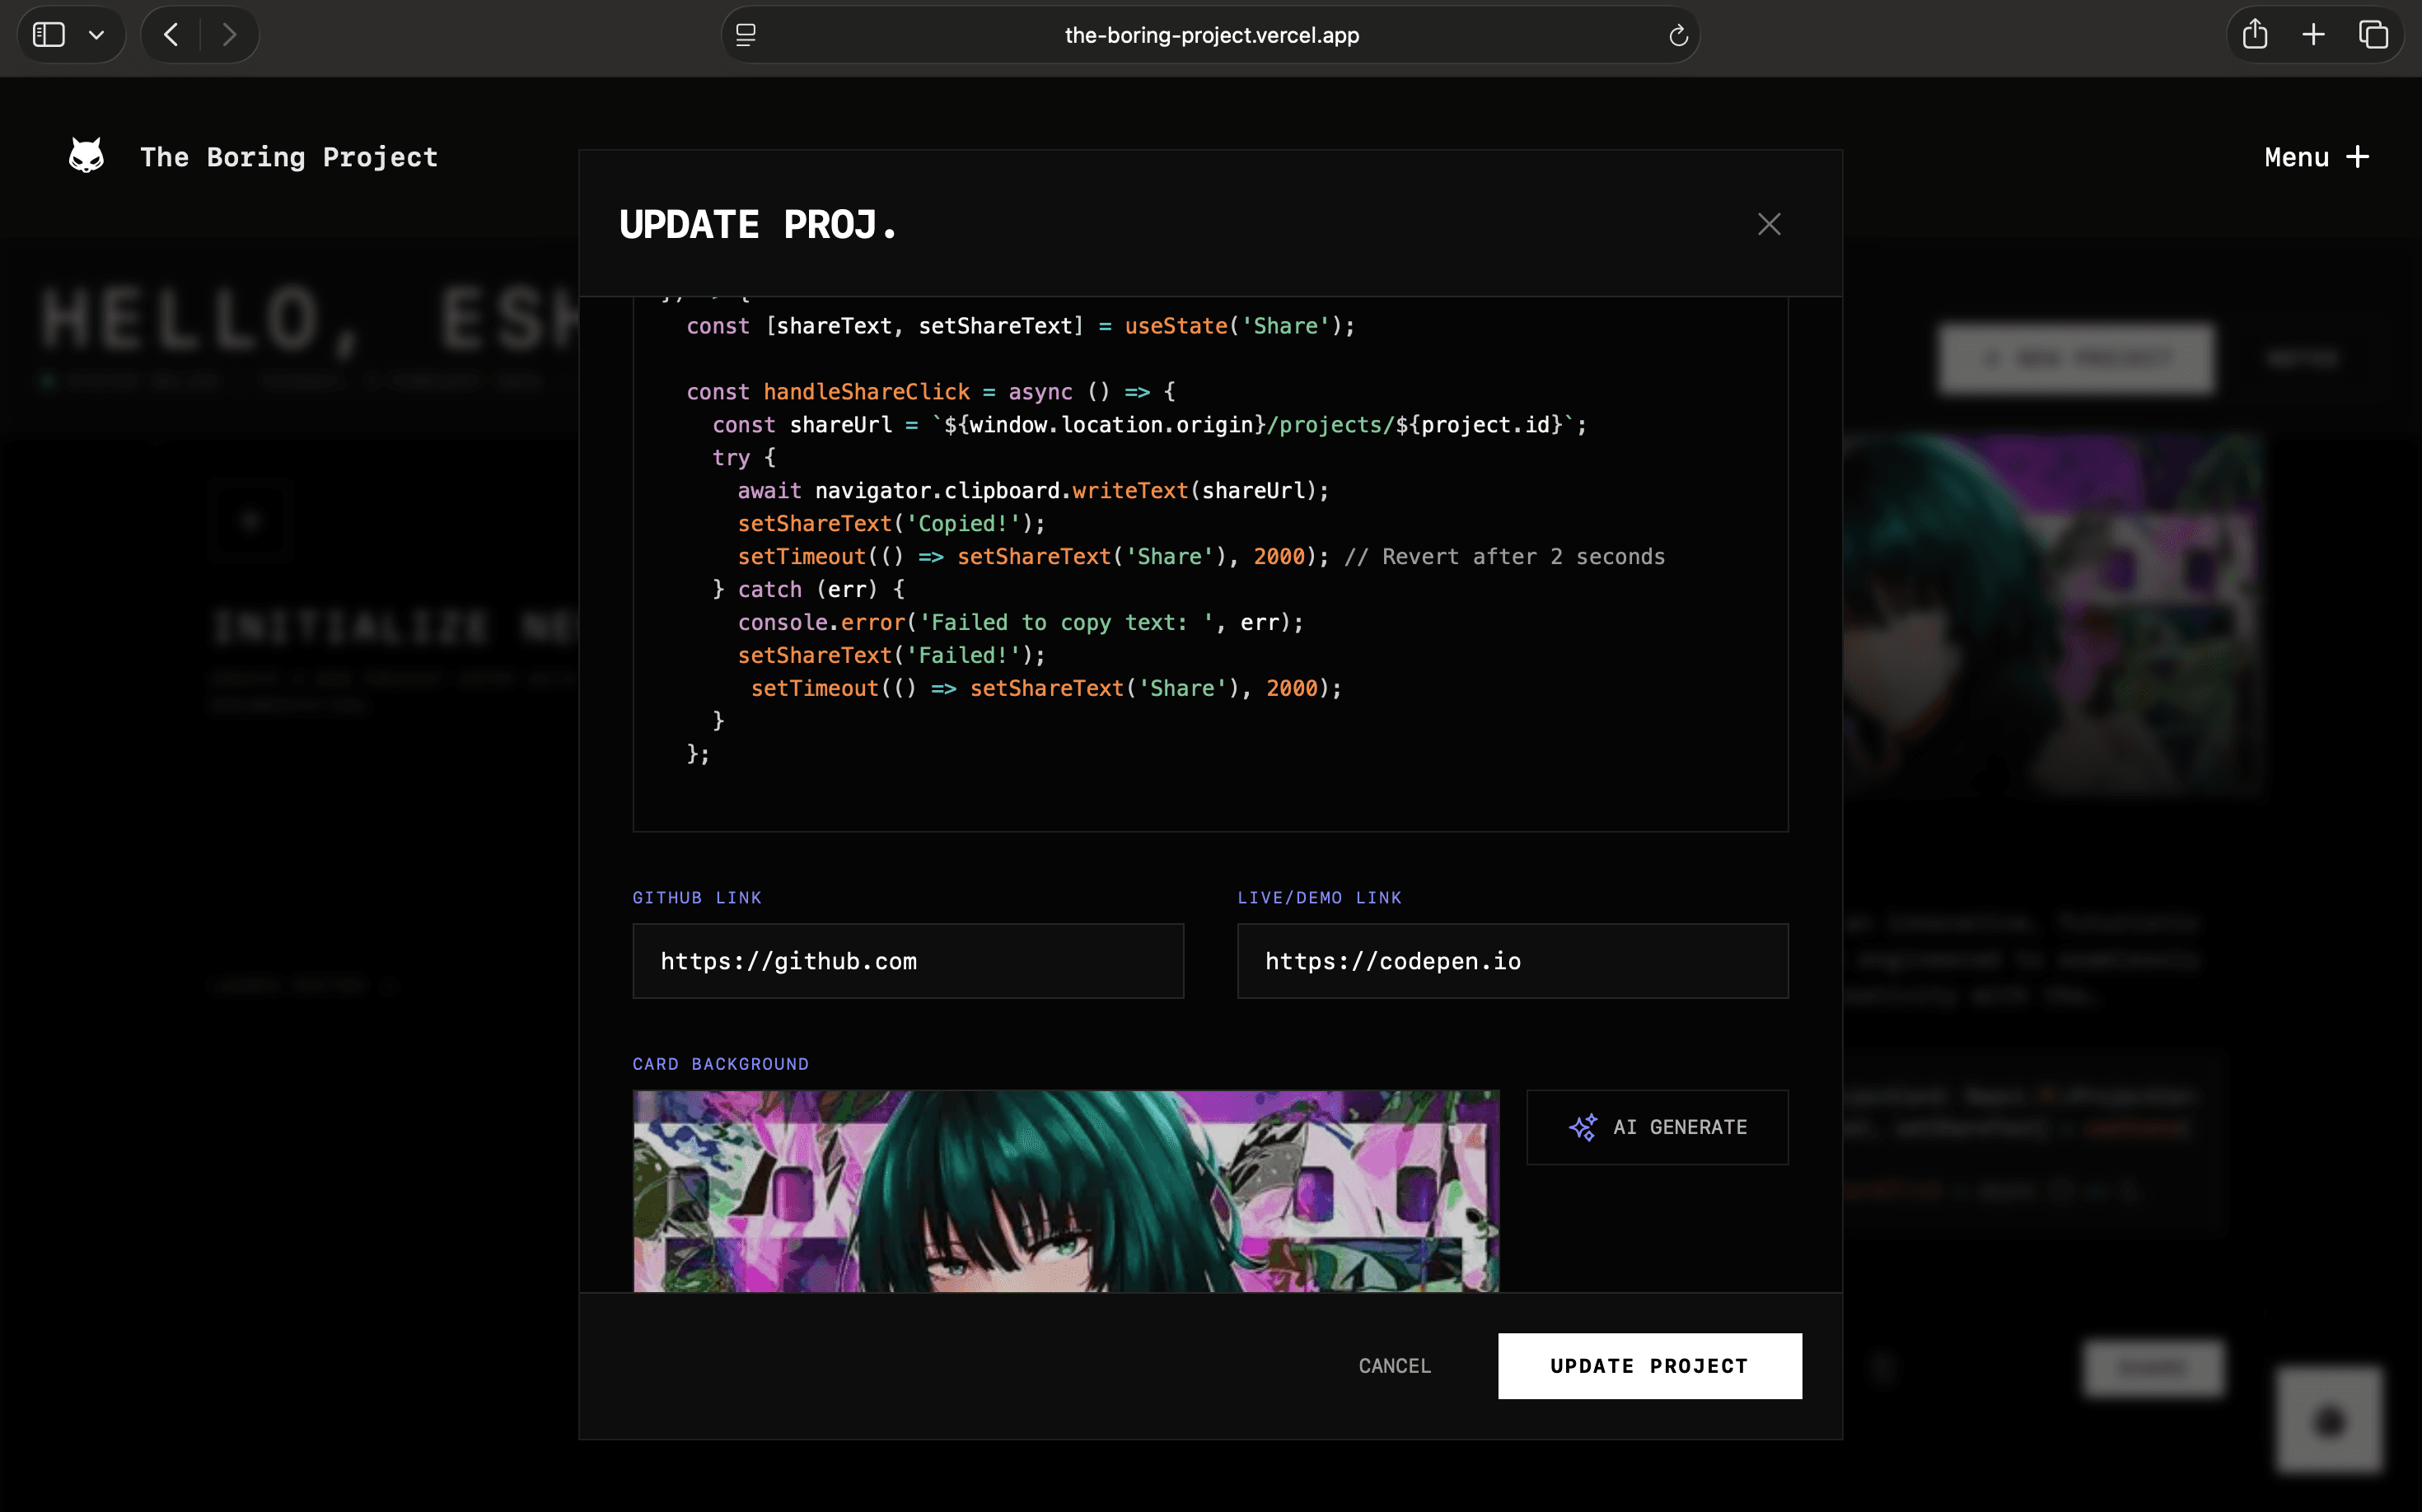
Task: Click the const shareUrl code line
Action: [x=1149, y=425]
